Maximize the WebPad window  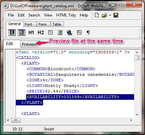pyautogui.click(x=122, y=5)
